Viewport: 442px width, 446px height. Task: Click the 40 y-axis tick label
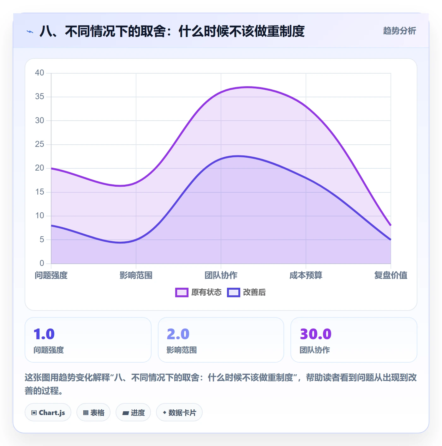tap(39, 73)
